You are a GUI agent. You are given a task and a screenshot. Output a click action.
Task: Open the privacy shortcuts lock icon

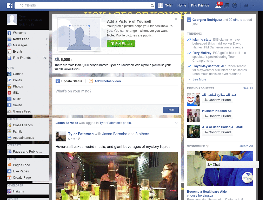pyautogui.click(x=246, y=6)
